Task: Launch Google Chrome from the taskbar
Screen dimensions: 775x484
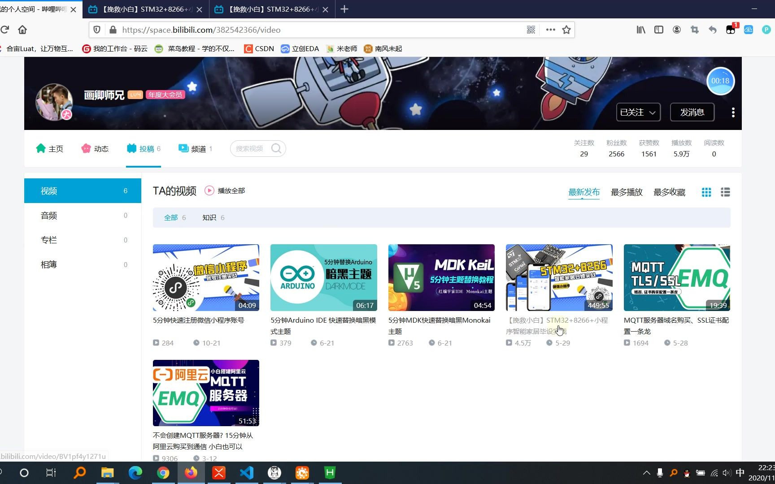Action: coord(163,473)
